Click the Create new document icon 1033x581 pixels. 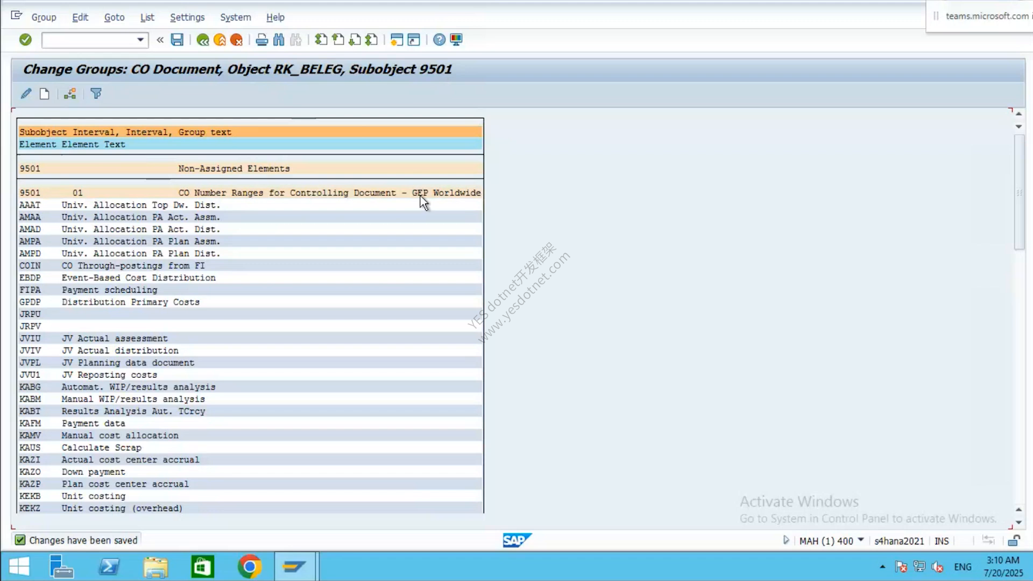click(45, 94)
